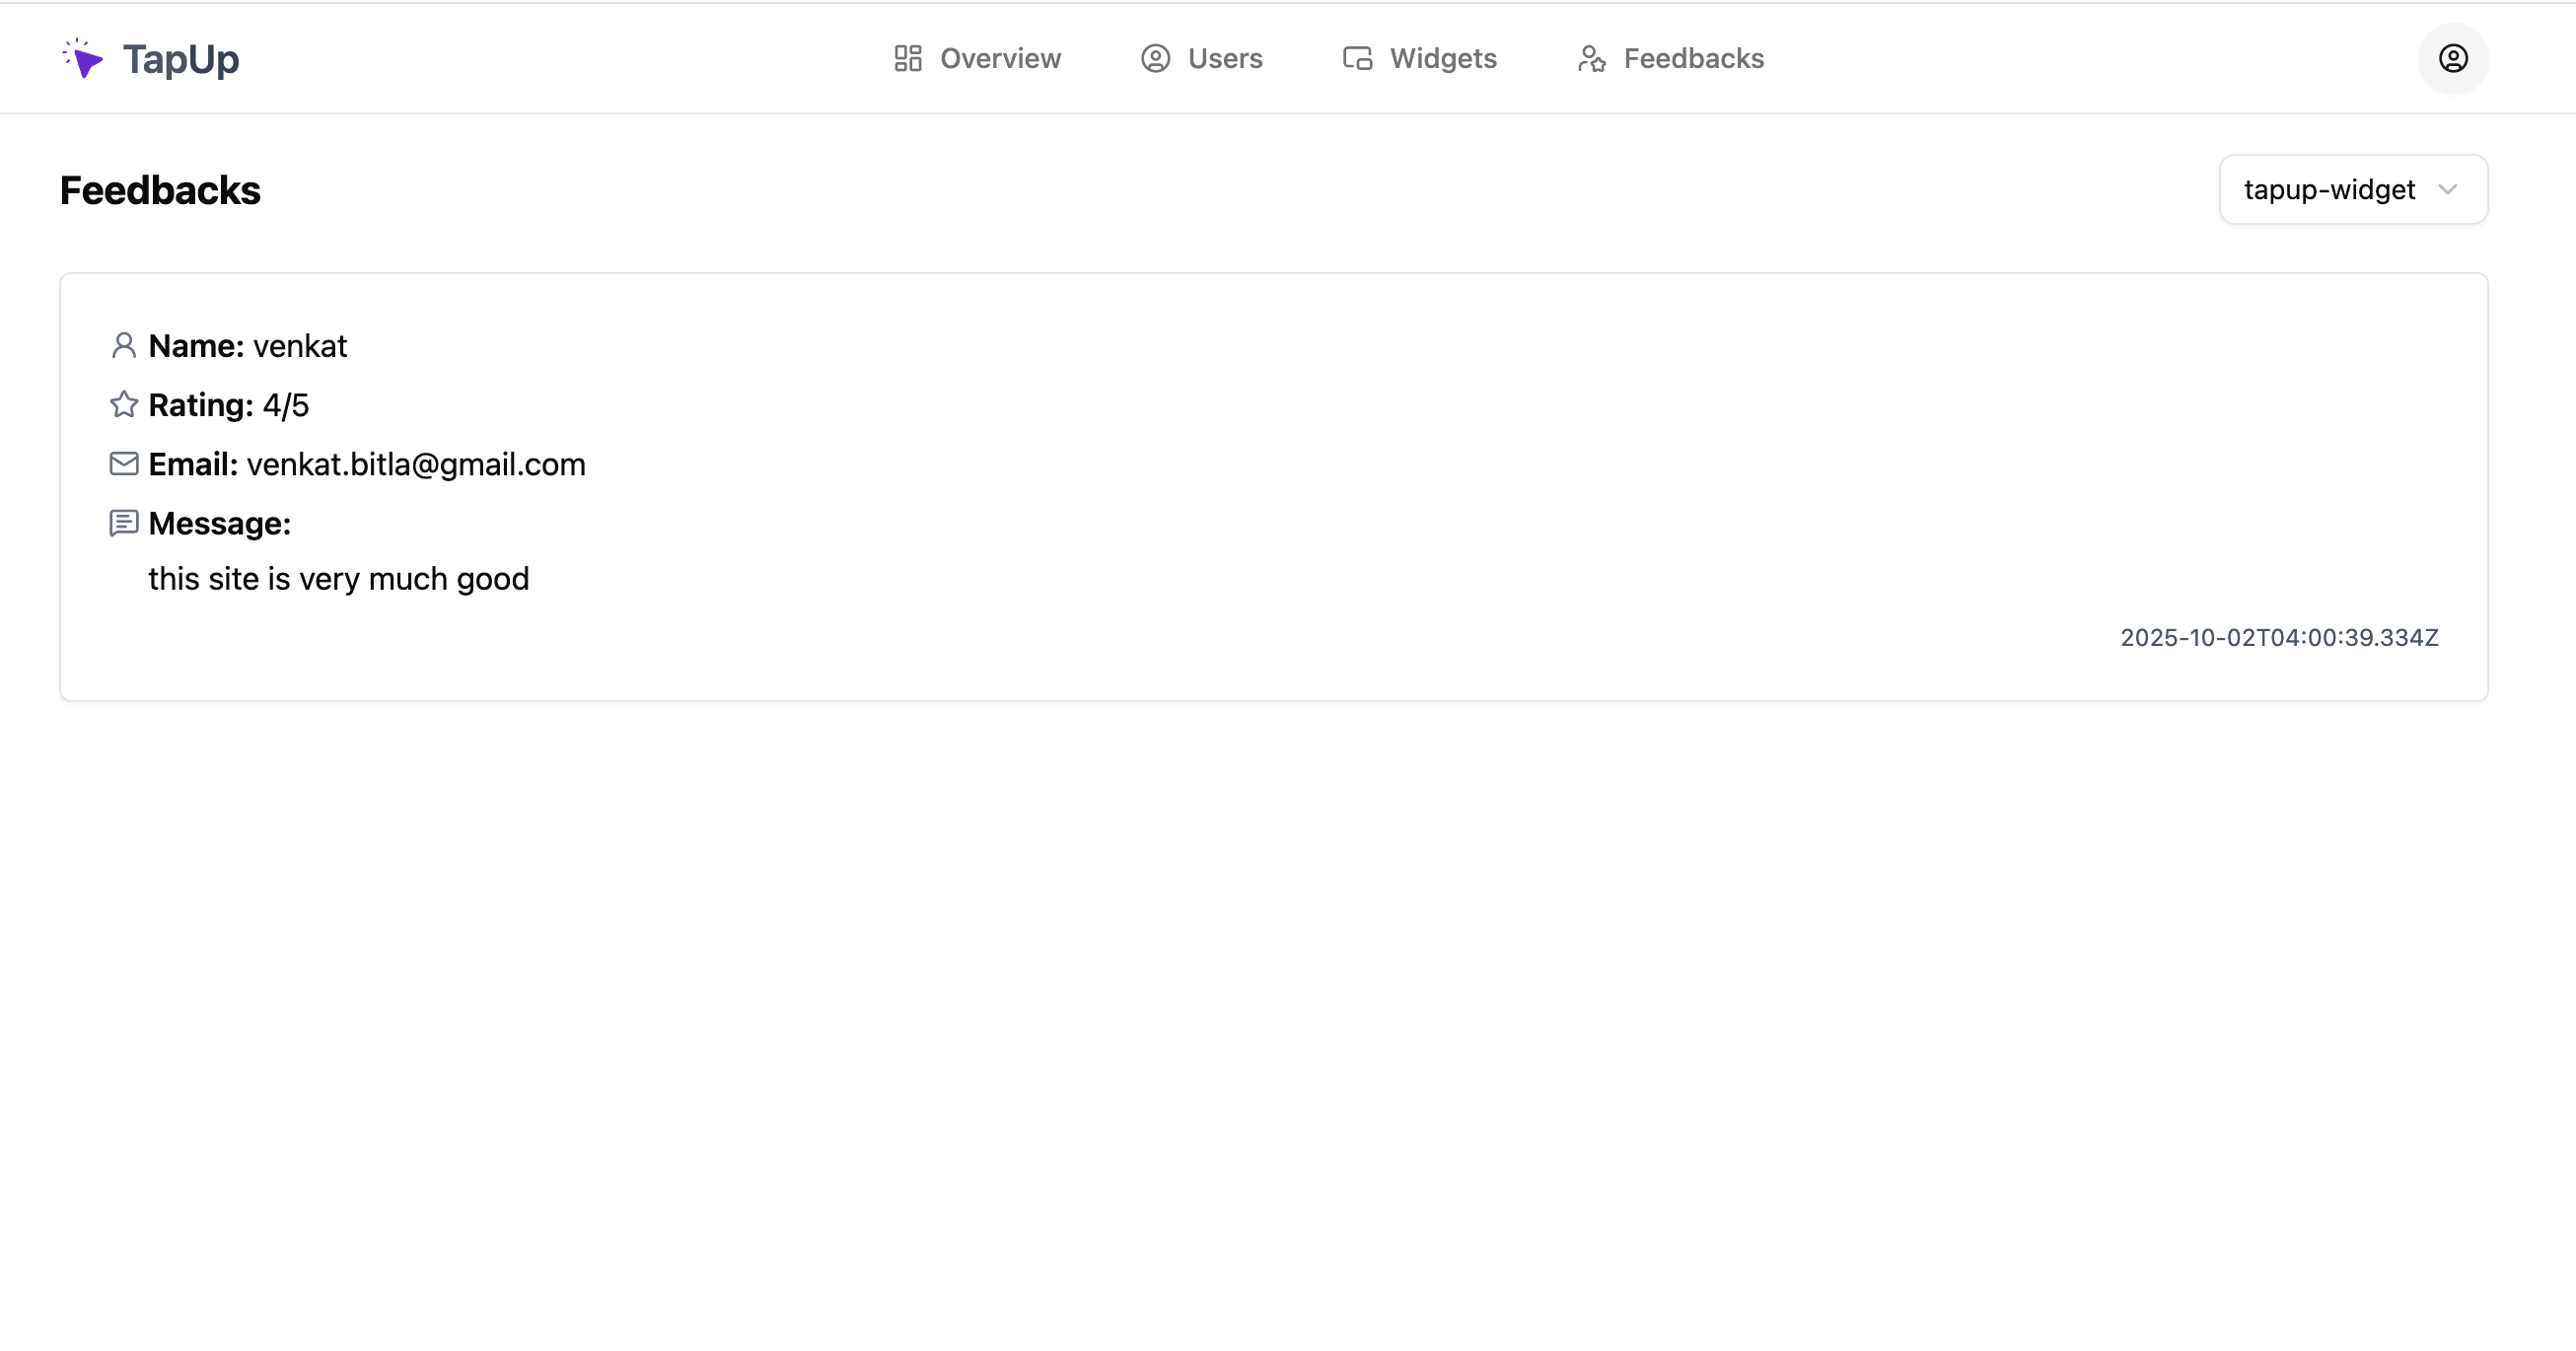The width and height of the screenshot is (2576, 1351).
Task: Select venkat's feedback card
Action: (x=1273, y=487)
